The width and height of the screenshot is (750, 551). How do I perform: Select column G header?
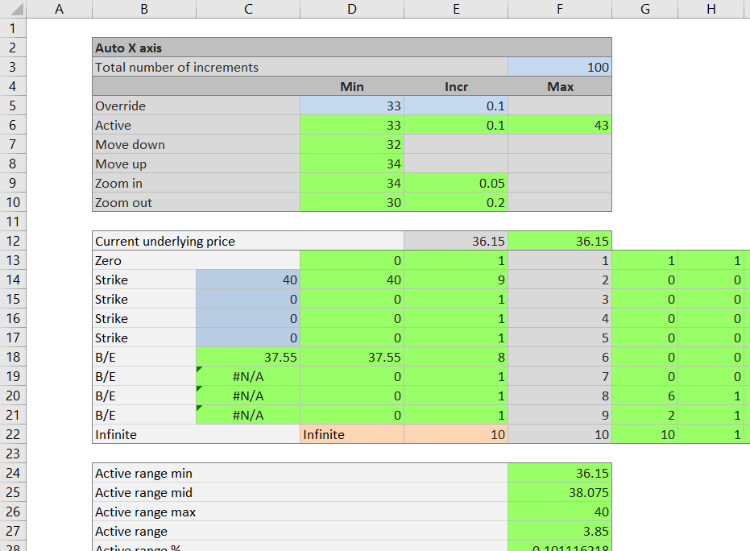(644, 9)
